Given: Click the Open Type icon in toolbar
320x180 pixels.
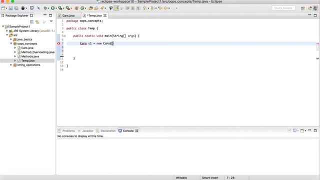Looking at the screenshot, I should [90, 8].
